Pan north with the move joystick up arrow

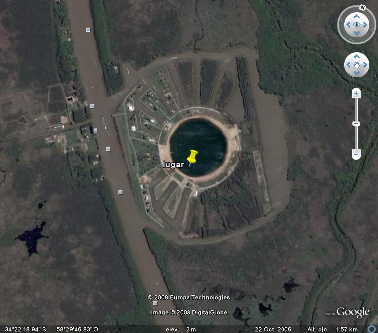pyautogui.click(x=357, y=56)
